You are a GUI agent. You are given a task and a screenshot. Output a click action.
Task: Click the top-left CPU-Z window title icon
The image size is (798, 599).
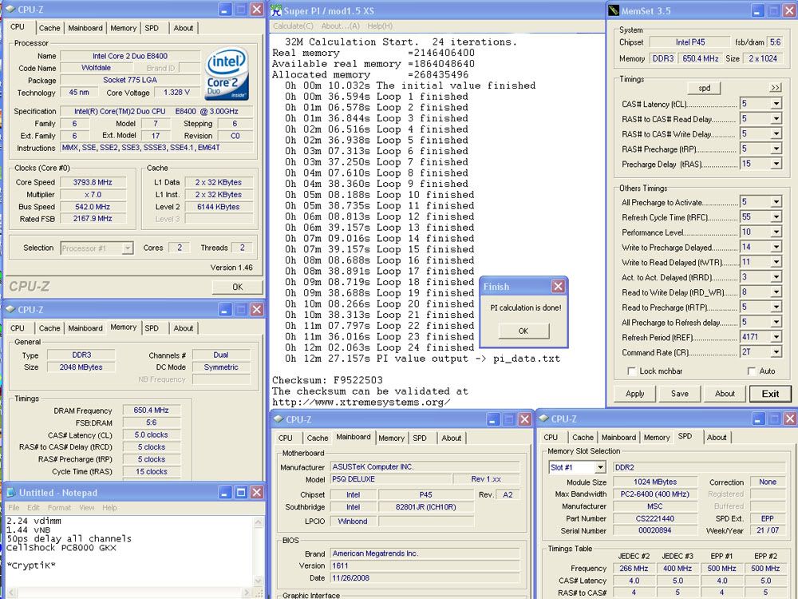point(10,9)
